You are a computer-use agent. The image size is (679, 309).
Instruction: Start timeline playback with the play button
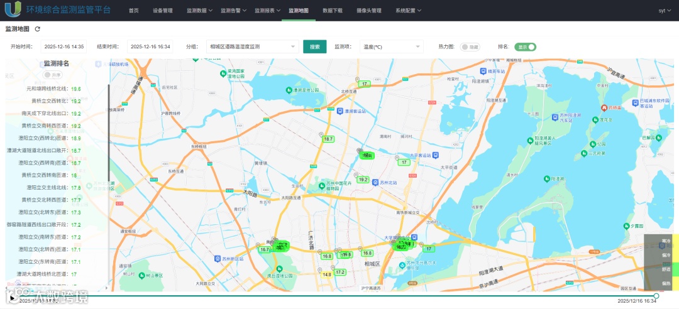[x=13, y=298]
